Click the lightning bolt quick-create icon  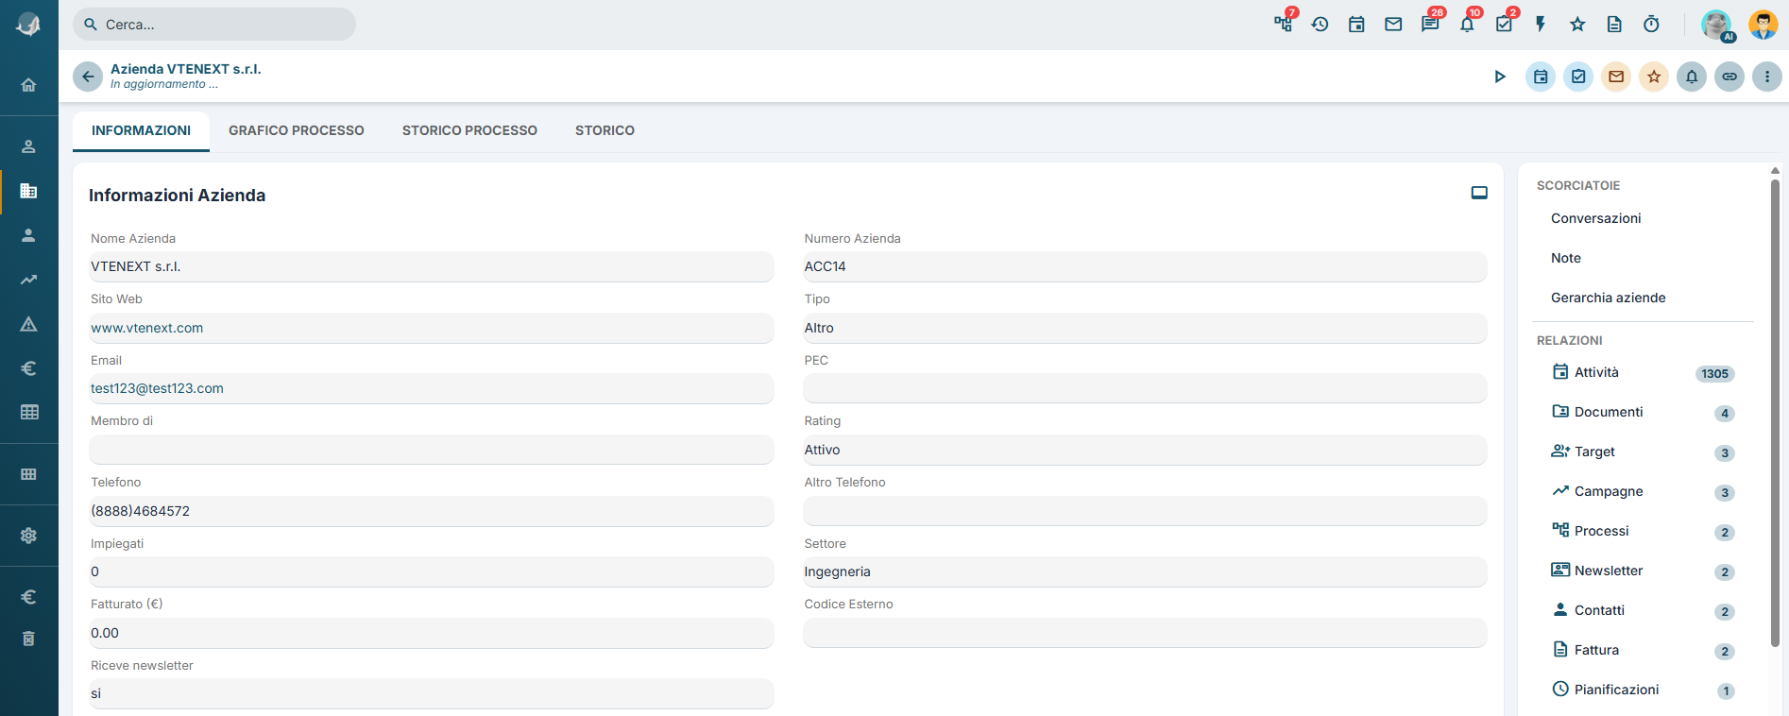1541,25
